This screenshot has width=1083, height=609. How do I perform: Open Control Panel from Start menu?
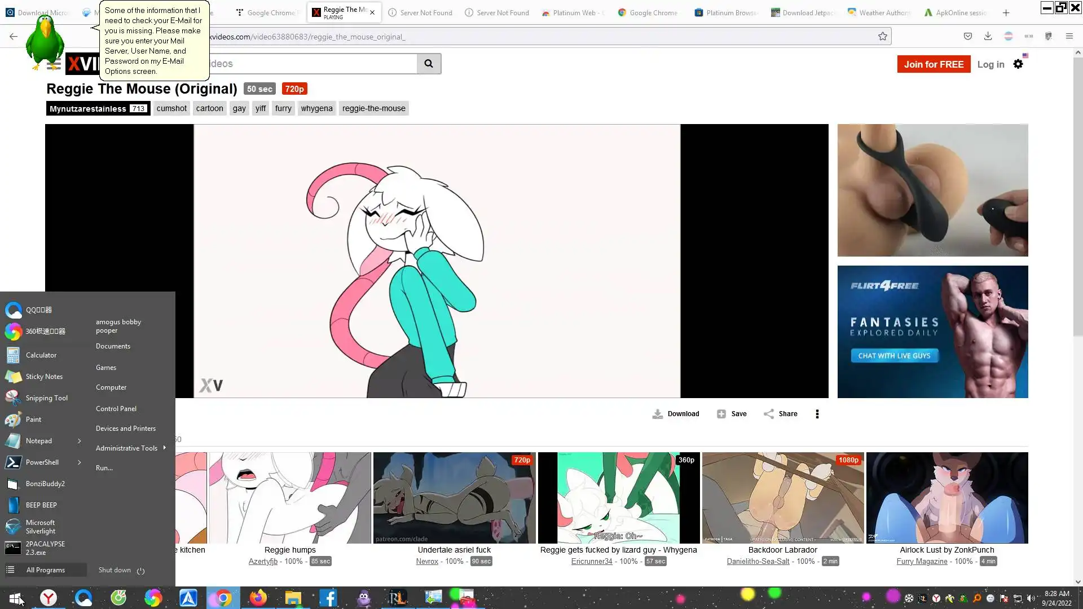tap(116, 409)
